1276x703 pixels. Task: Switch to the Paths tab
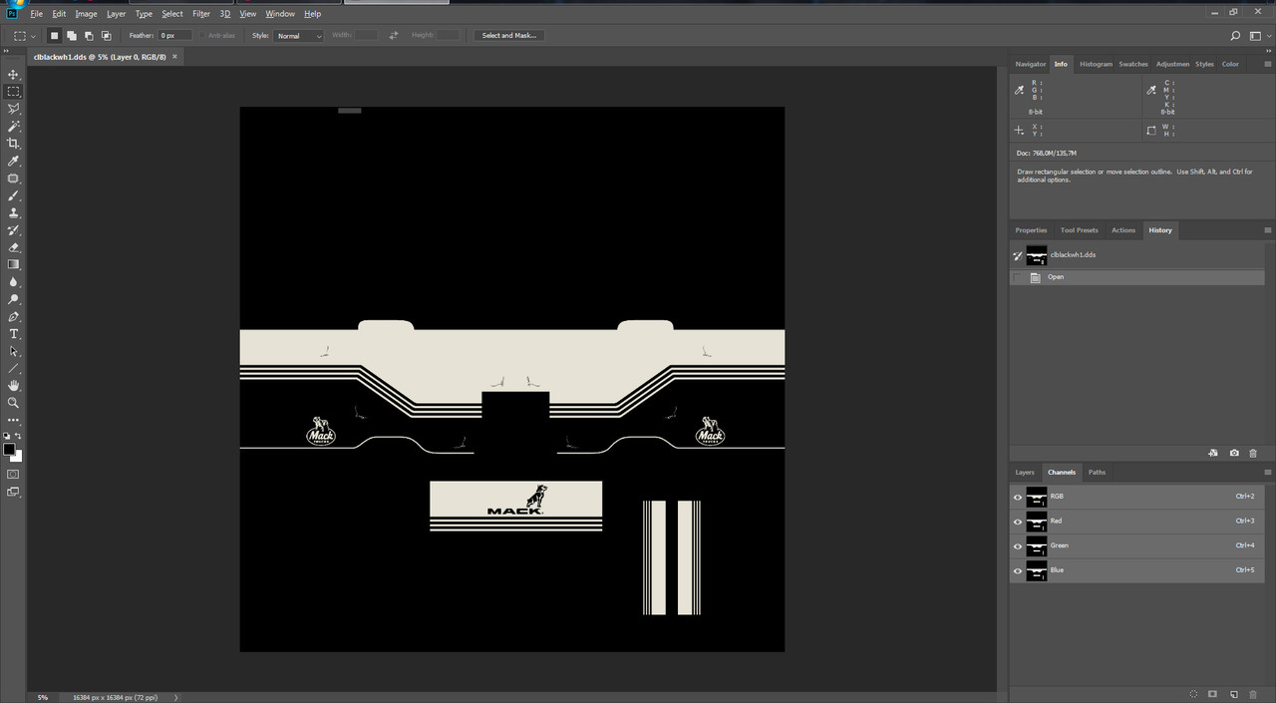coord(1097,472)
